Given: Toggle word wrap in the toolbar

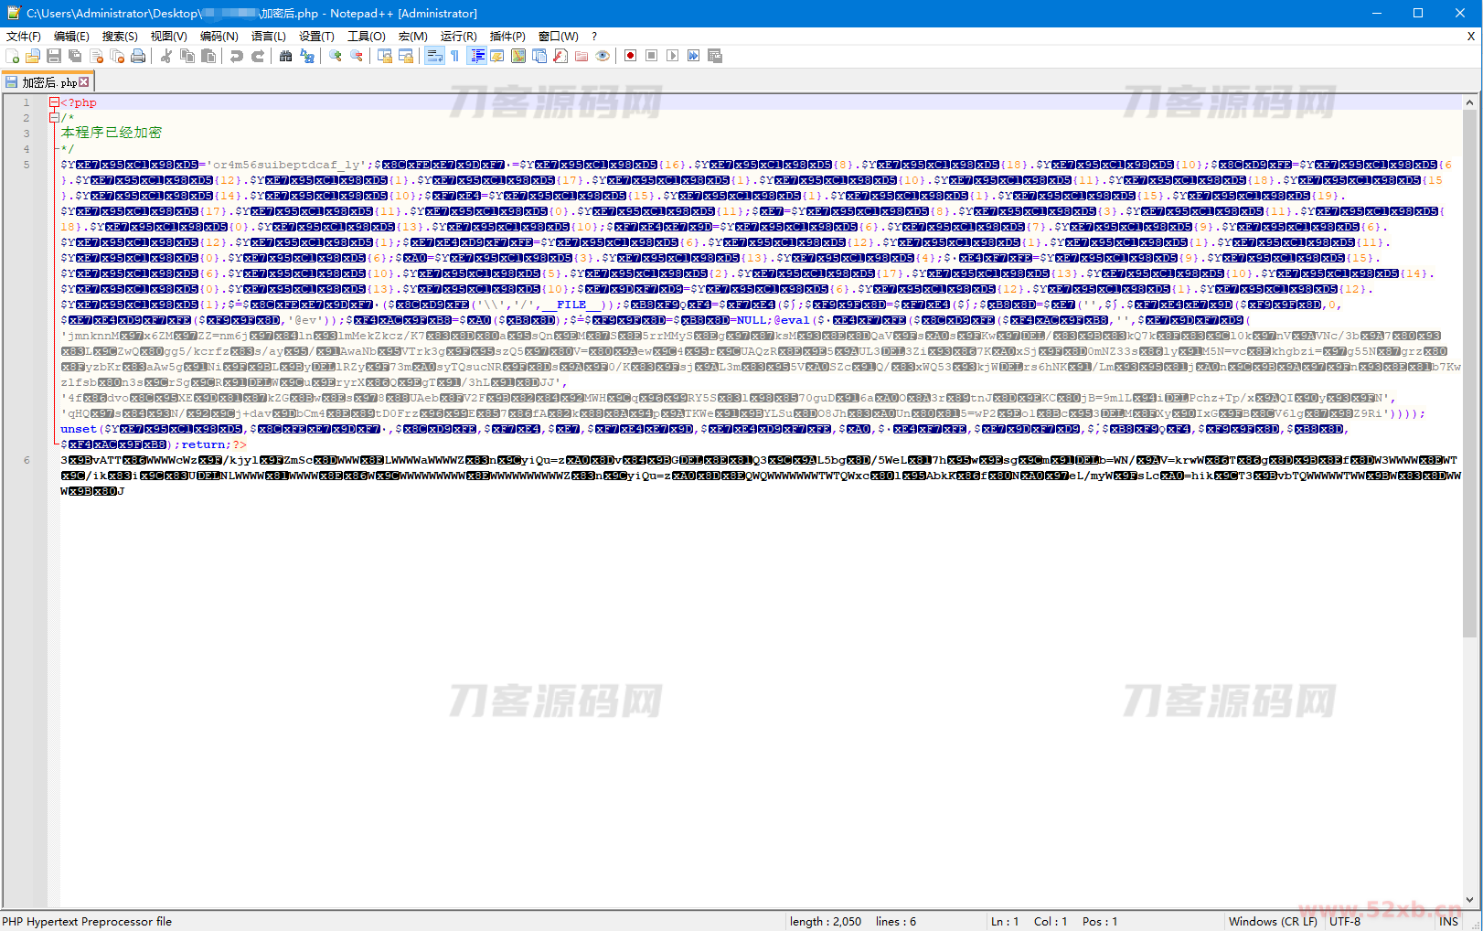Looking at the screenshot, I should tap(434, 56).
